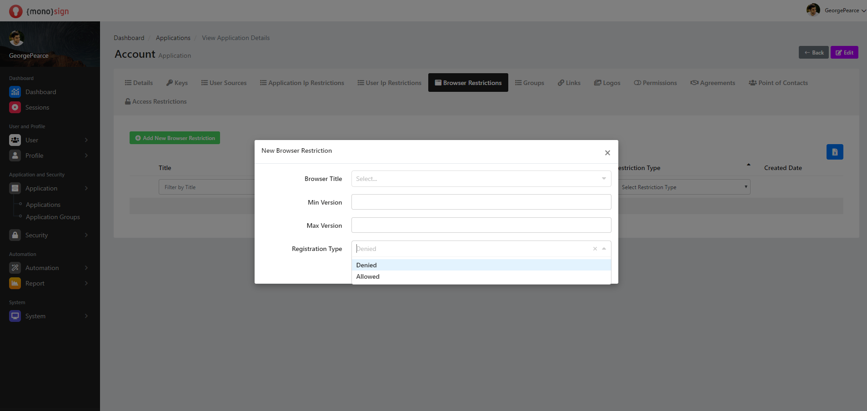Choose Denied from Registration Type list

point(481,265)
